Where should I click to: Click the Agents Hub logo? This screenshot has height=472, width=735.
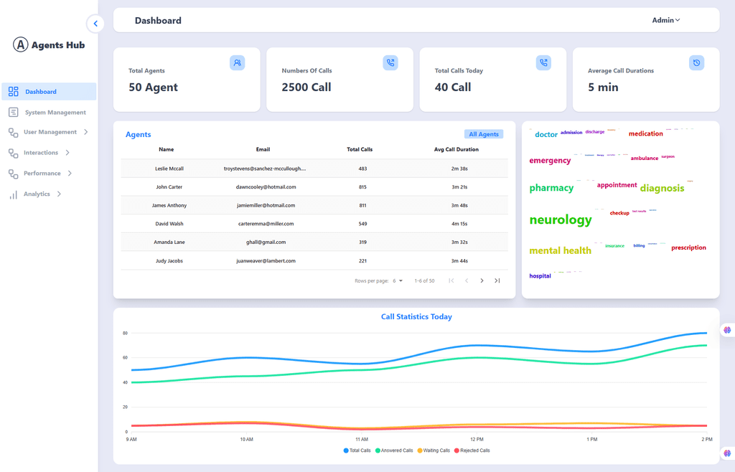click(49, 45)
